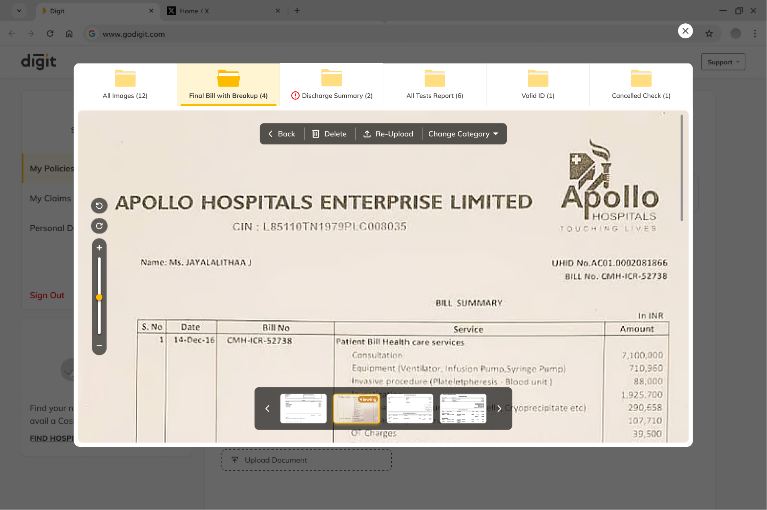Switch to Discharge Summary (2) folder

[x=332, y=85]
